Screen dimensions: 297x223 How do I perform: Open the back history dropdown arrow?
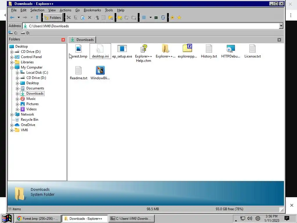[19, 18]
